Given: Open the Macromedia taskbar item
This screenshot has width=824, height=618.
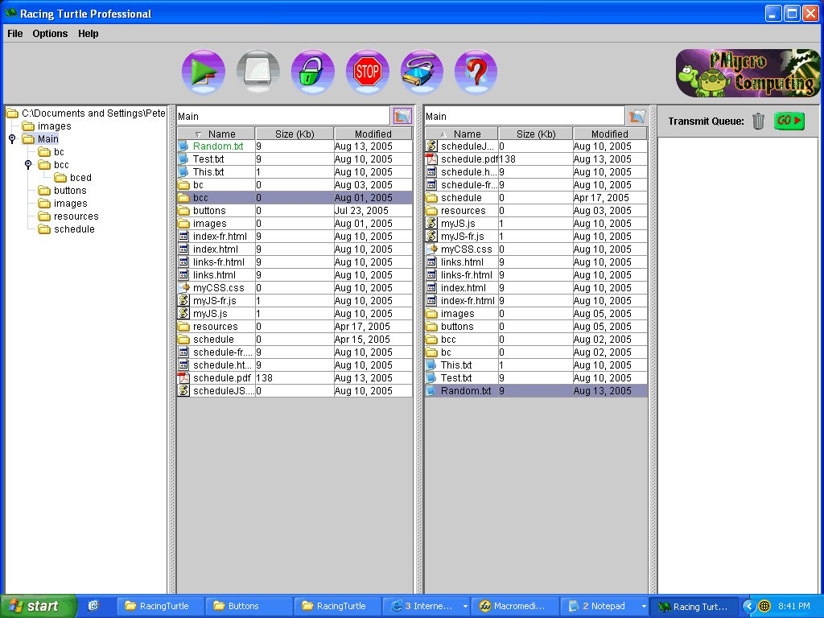Looking at the screenshot, I should pyautogui.click(x=514, y=606).
